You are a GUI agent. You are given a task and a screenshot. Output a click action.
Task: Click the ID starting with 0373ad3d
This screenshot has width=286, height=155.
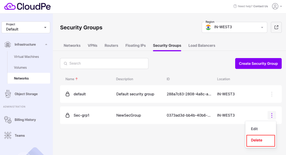point(189,115)
